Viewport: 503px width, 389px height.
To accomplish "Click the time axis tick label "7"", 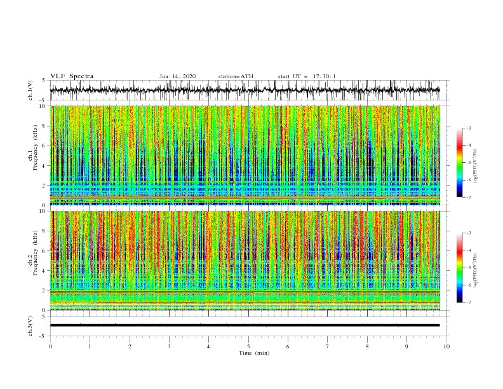I will tap(328, 346).
